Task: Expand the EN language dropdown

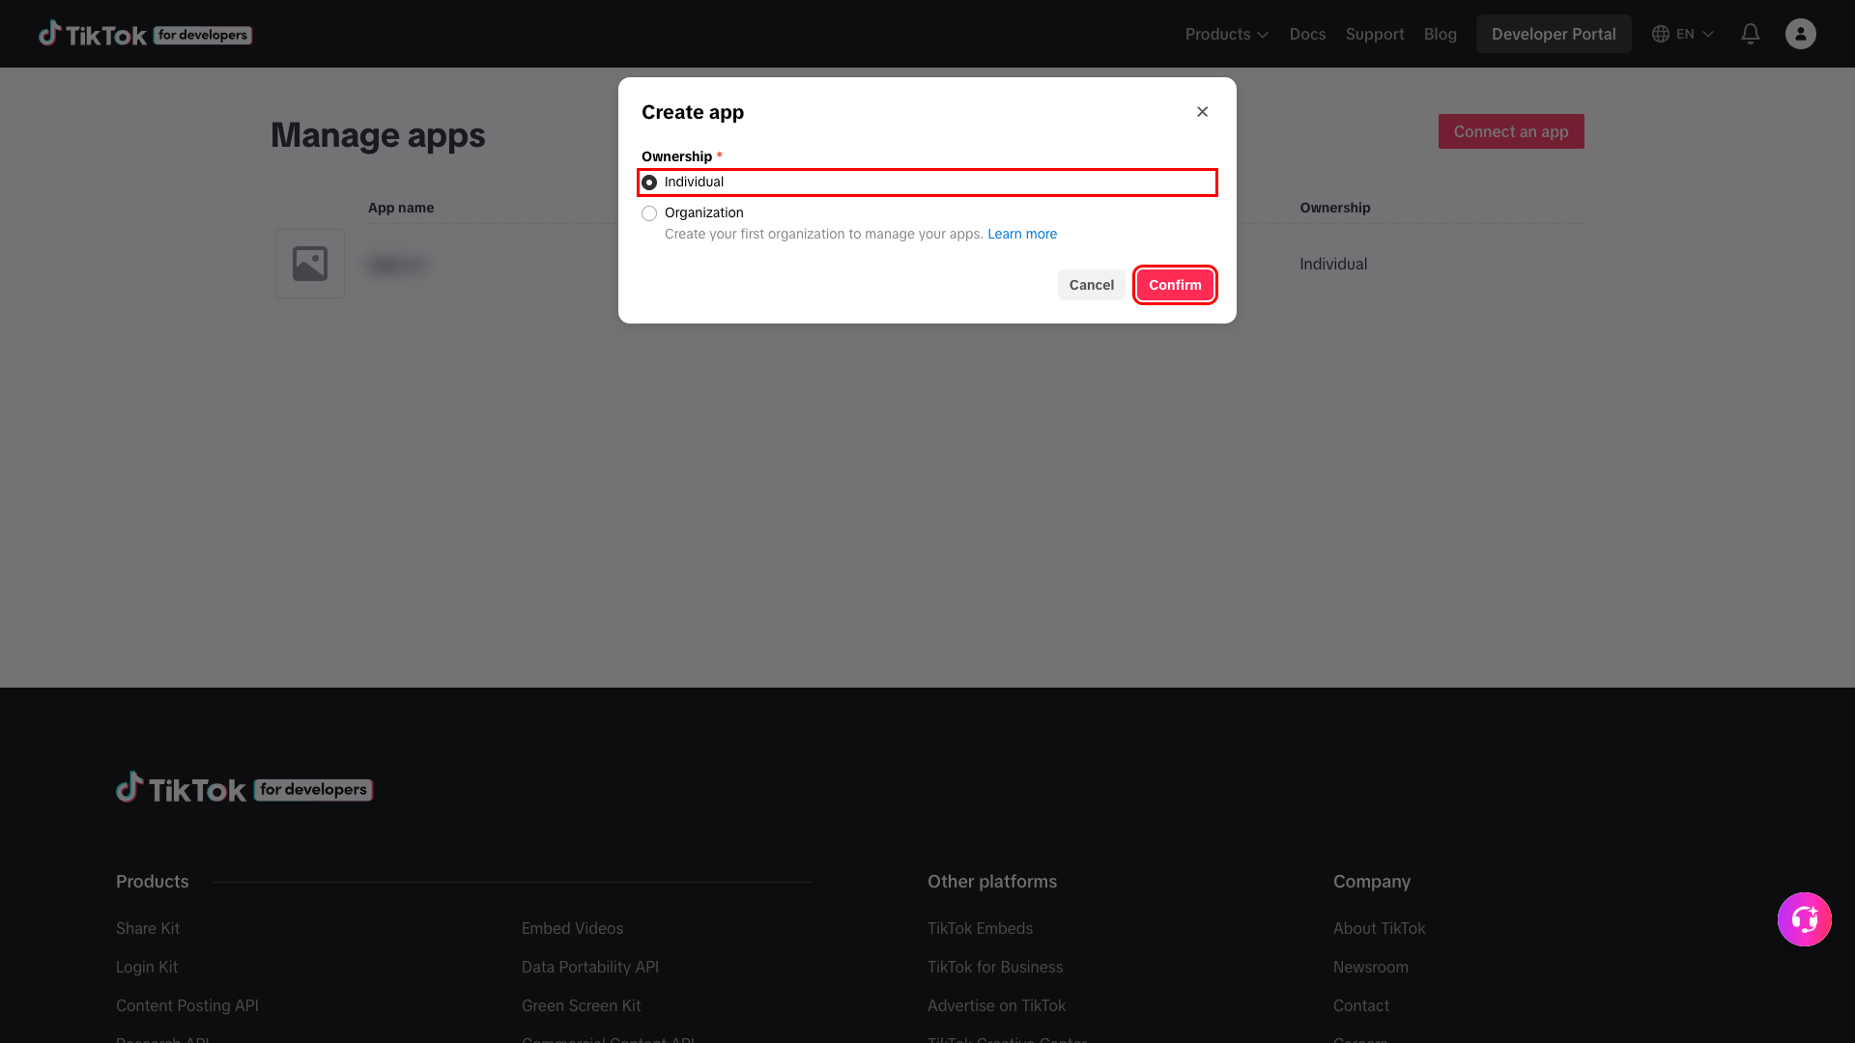Action: [x=1695, y=34]
